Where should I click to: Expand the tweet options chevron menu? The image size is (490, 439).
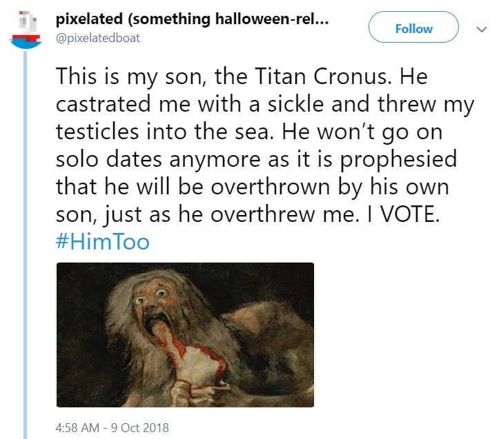coord(482,30)
